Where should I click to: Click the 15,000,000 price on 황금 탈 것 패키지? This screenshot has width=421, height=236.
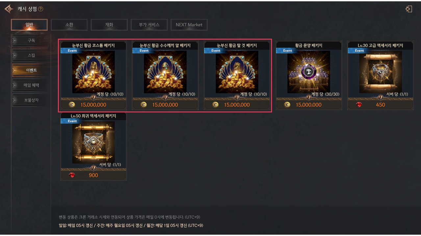coord(237,105)
